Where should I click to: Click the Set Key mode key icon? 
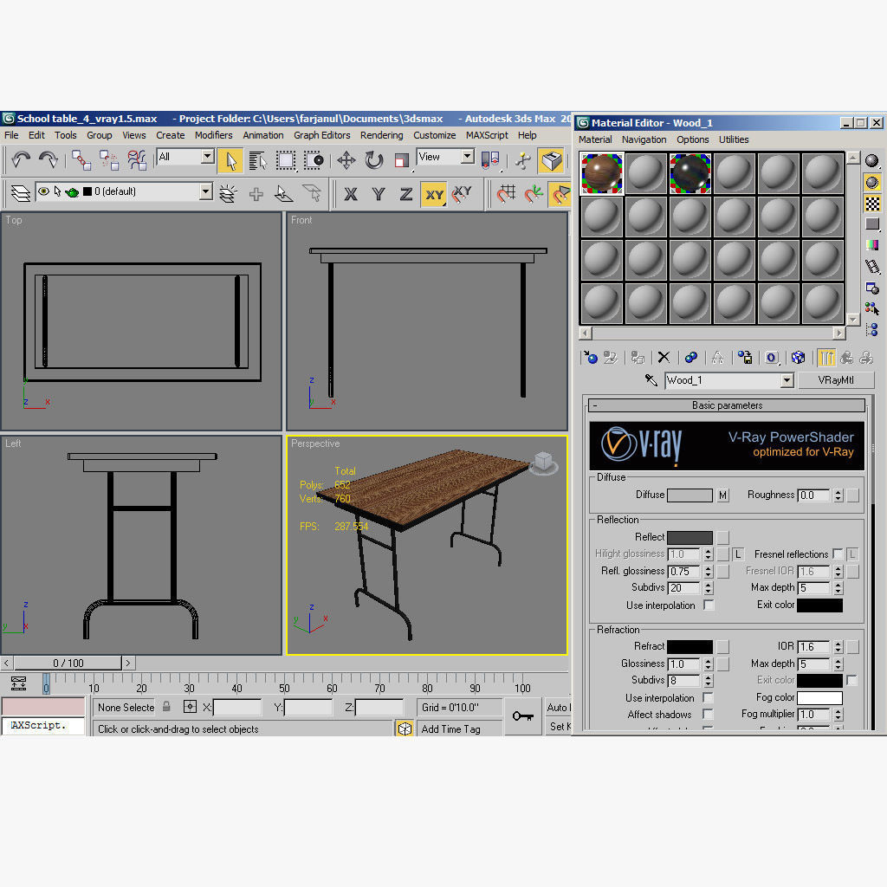click(522, 716)
